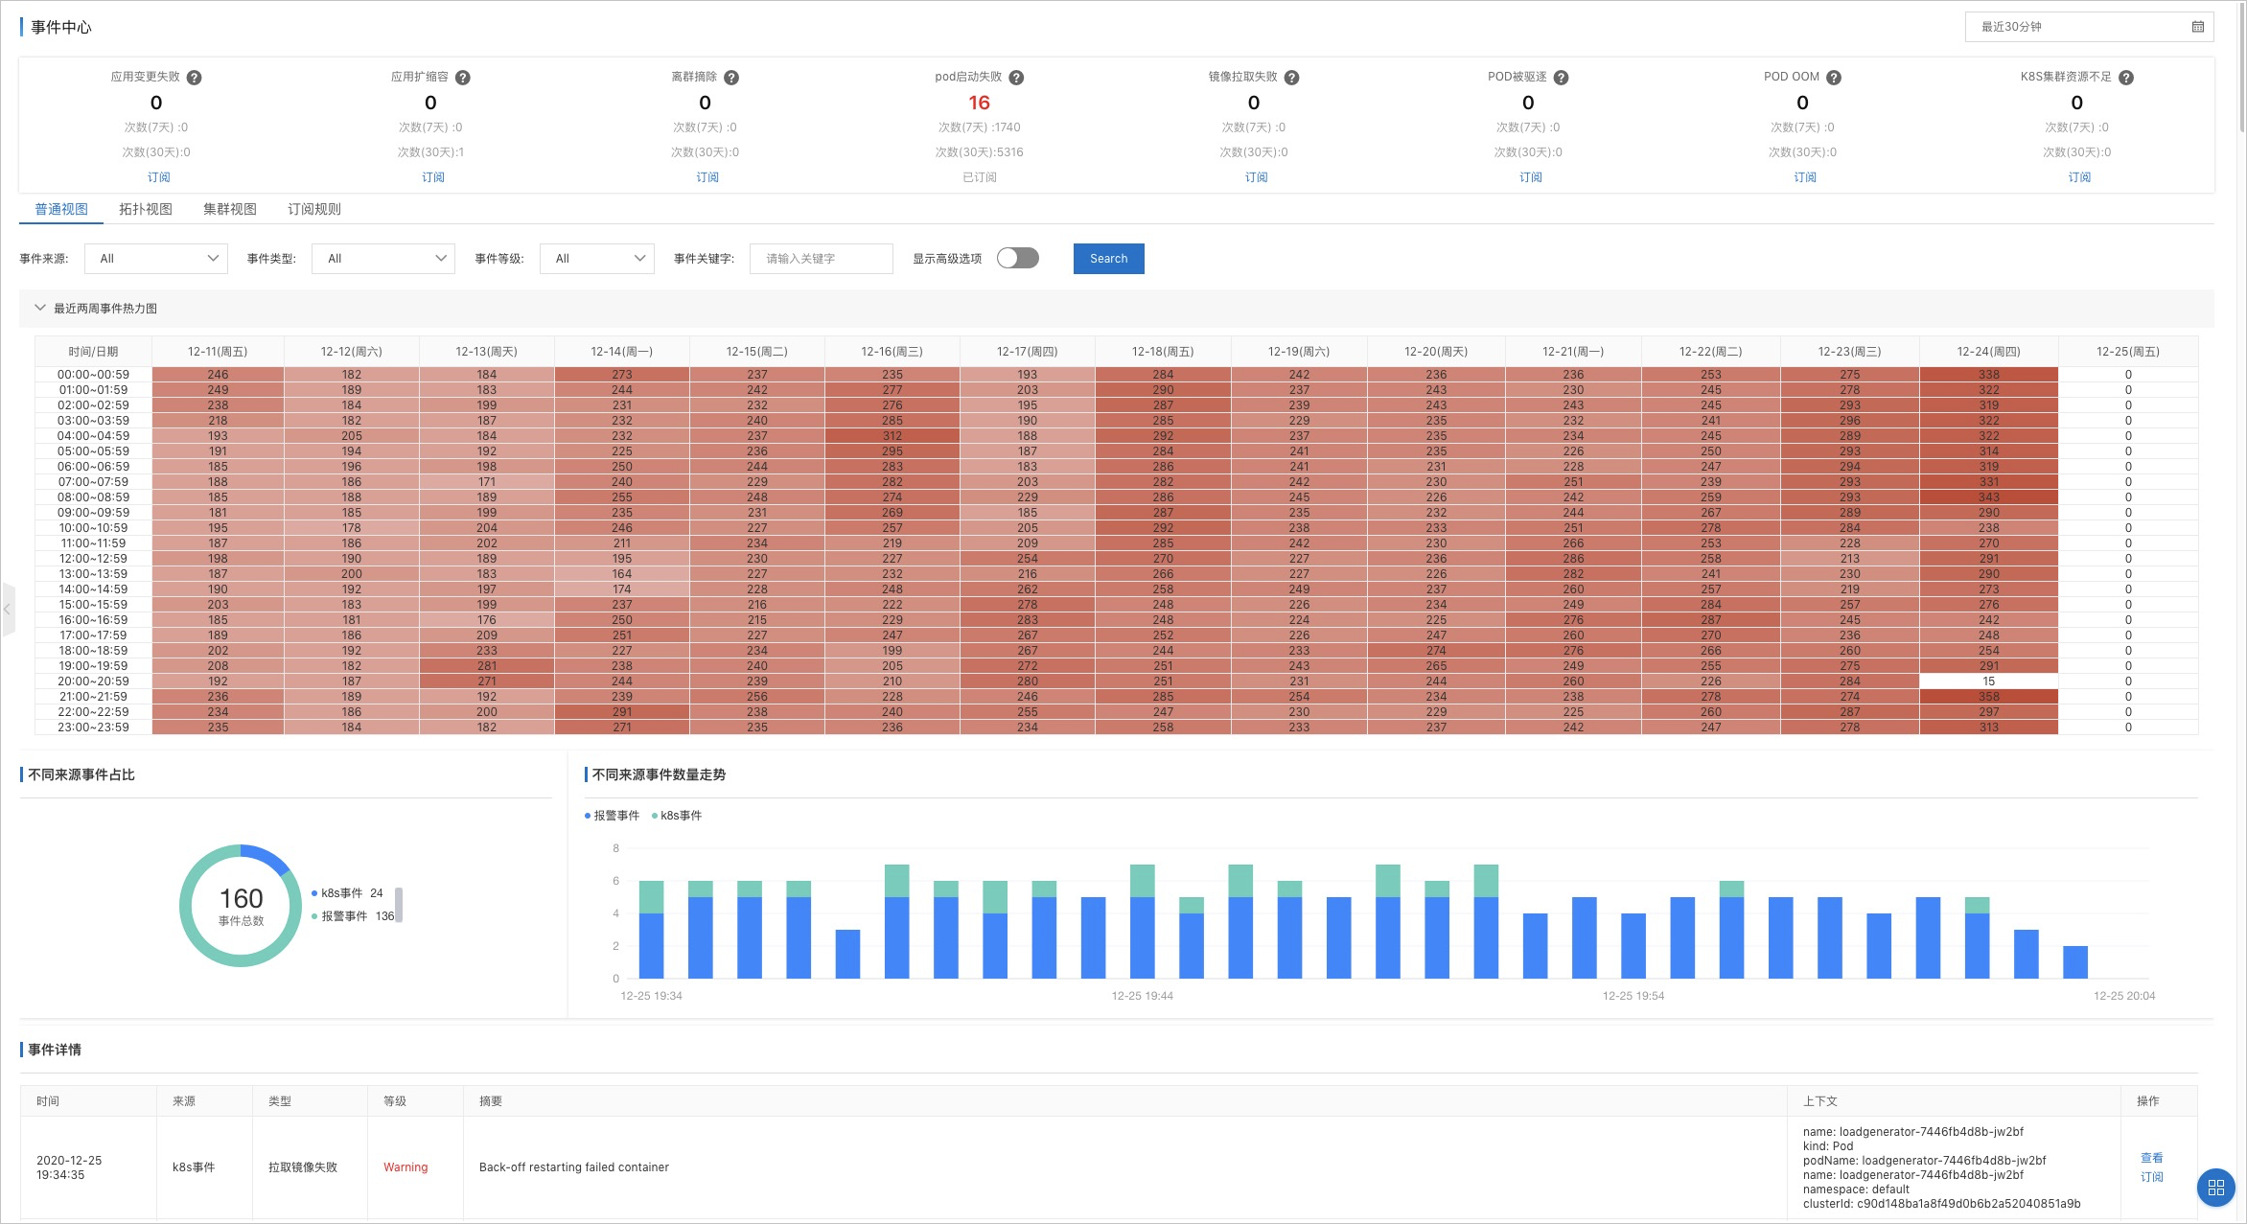Click 订阅 under POD被驱逐
The height and width of the screenshot is (1224, 2247).
point(1531,177)
